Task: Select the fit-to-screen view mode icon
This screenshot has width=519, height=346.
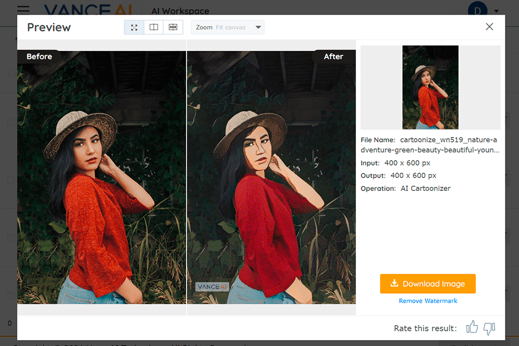Action: coord(134,28)
